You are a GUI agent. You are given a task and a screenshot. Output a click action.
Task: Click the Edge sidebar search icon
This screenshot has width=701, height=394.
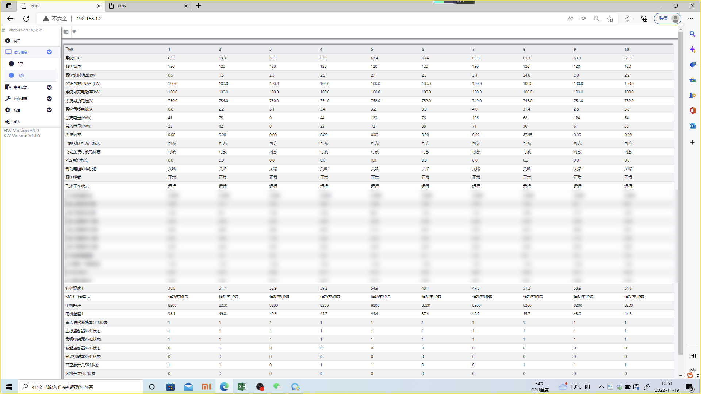point(692,34)
